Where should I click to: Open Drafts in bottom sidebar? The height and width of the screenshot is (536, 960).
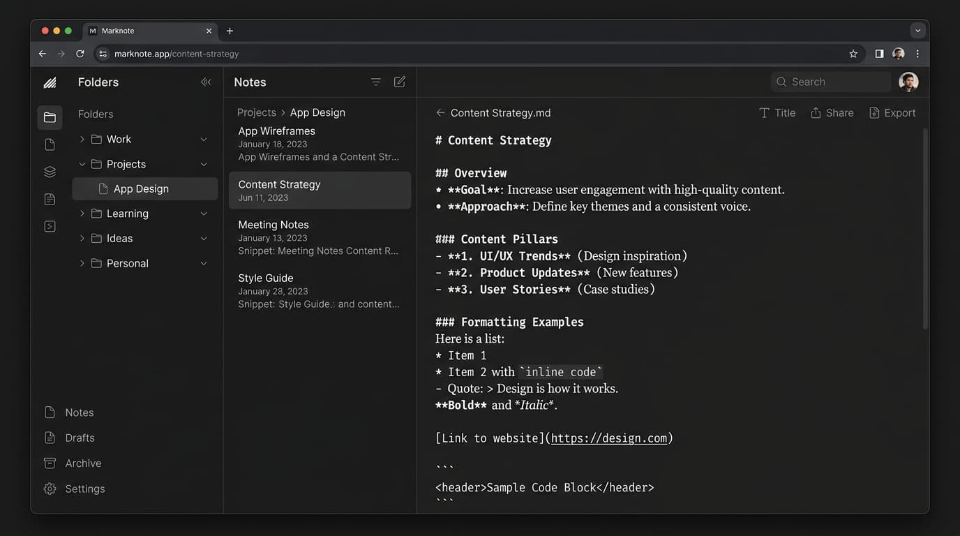(69, 438)
